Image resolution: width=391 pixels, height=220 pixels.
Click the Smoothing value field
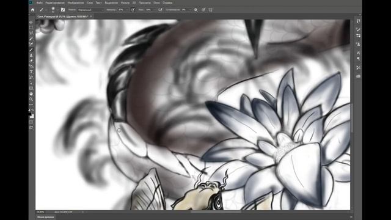point(185,10)
